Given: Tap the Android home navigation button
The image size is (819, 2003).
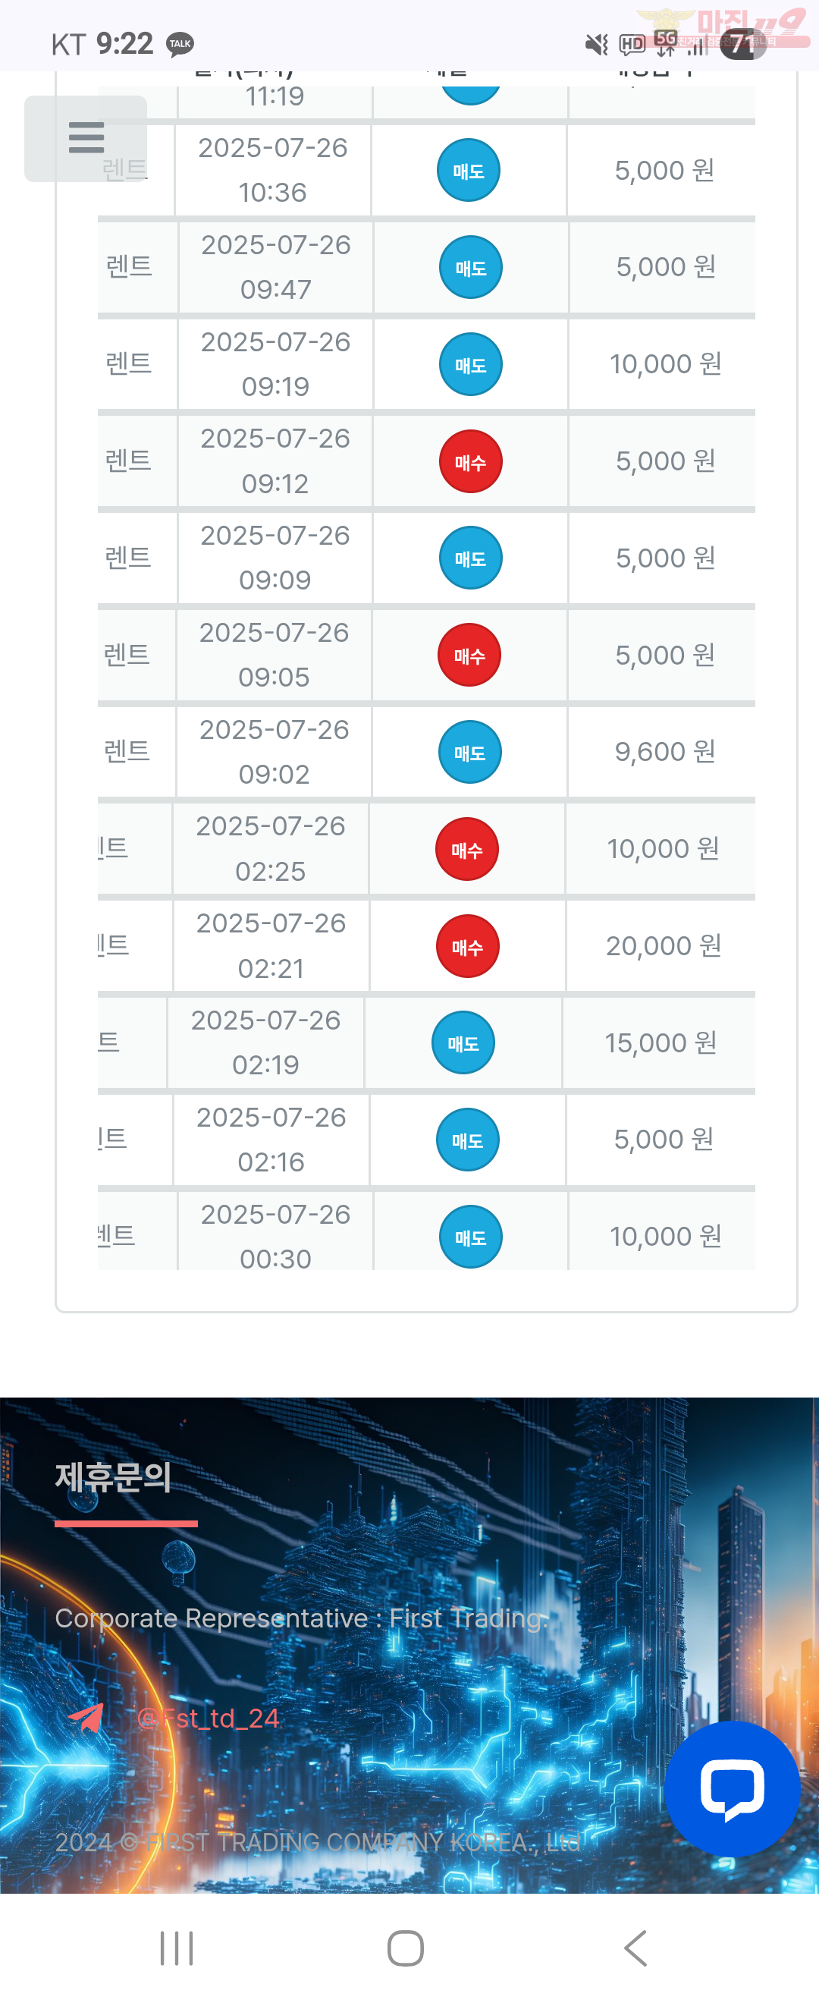Looking at the screenshot, I should [406, 1948].
